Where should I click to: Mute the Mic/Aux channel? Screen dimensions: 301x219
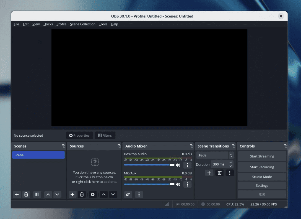tap(178, 184)
